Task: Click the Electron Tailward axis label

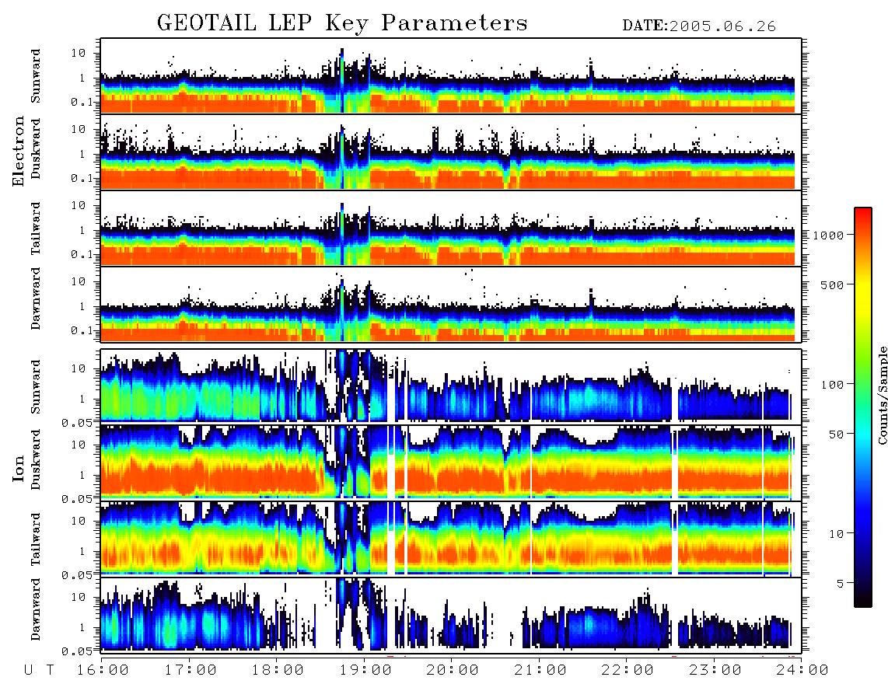Action: coord(36,228)
